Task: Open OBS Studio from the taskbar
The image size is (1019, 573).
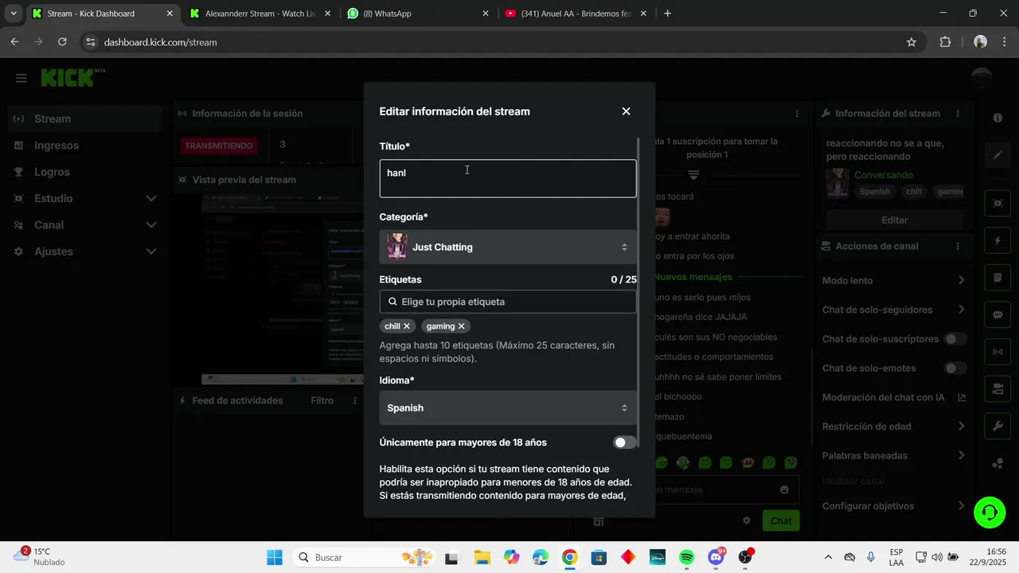Action: 746,557
